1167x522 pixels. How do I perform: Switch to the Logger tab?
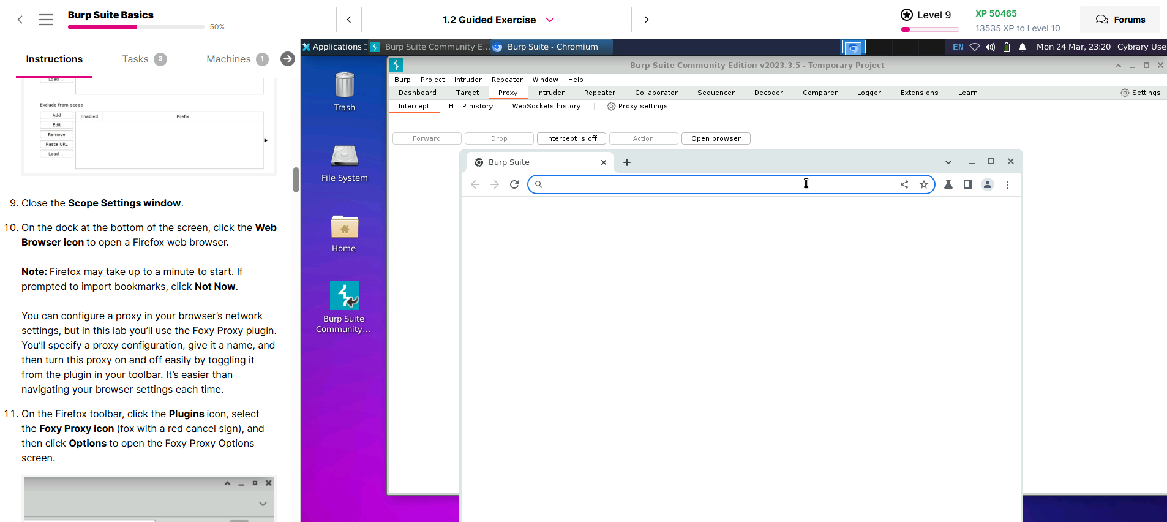click(869, 93)
